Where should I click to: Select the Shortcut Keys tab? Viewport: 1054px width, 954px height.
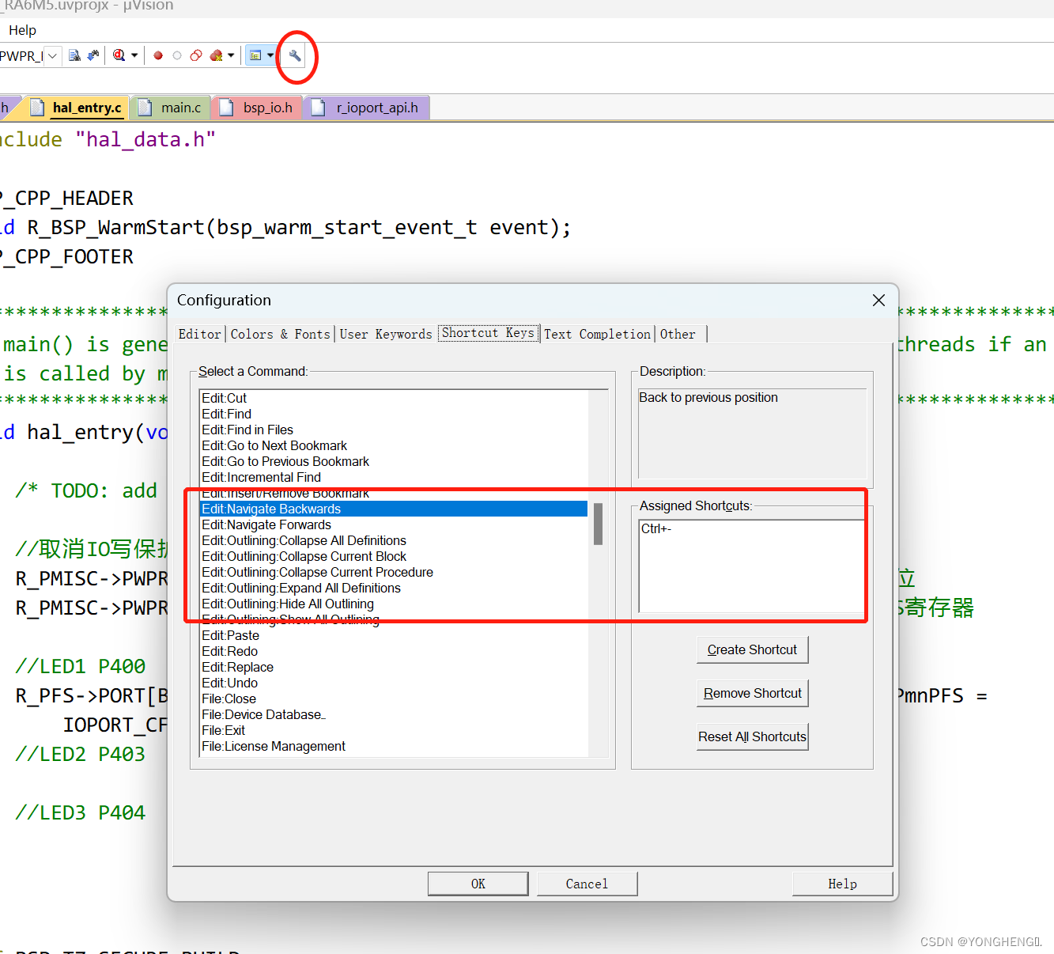pyautogui.click(x=488, y=333)
